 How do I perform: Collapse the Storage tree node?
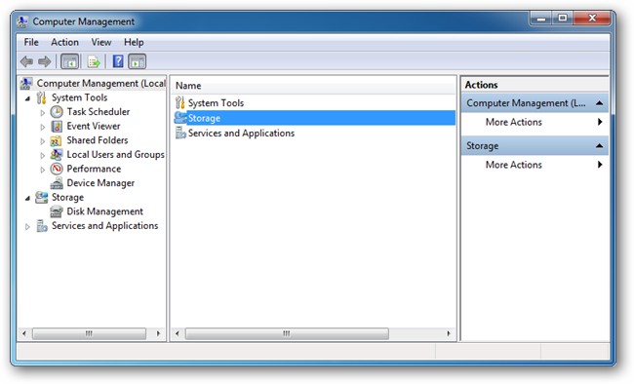27,198
